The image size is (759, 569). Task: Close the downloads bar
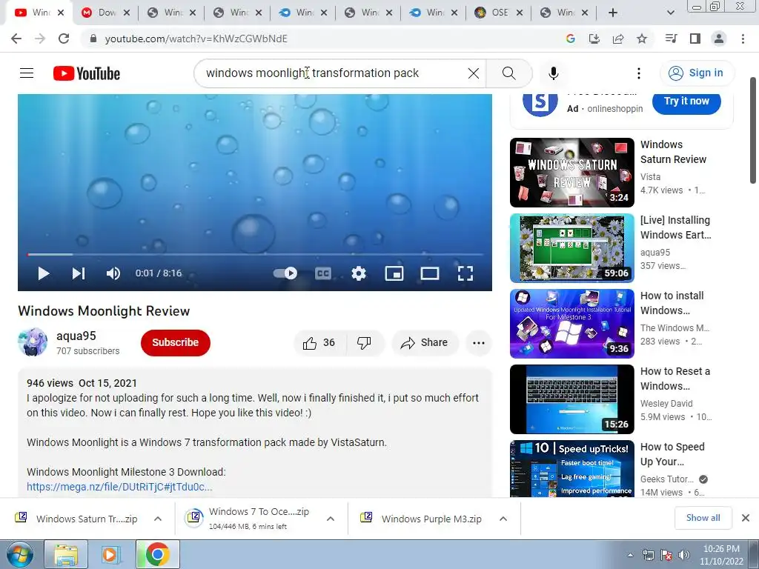pyautogui.click(x=746, y=518)
